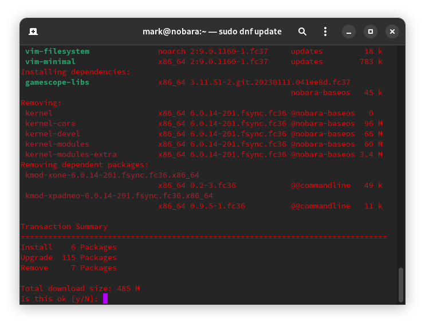The height and width of the screenshot is (326, 425).
Task: Click the 'gamescope-libs' package name
Action: (57, 82)
